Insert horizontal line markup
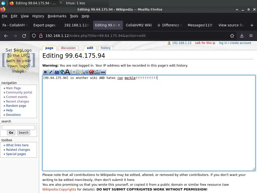 [x=103, y=72]
